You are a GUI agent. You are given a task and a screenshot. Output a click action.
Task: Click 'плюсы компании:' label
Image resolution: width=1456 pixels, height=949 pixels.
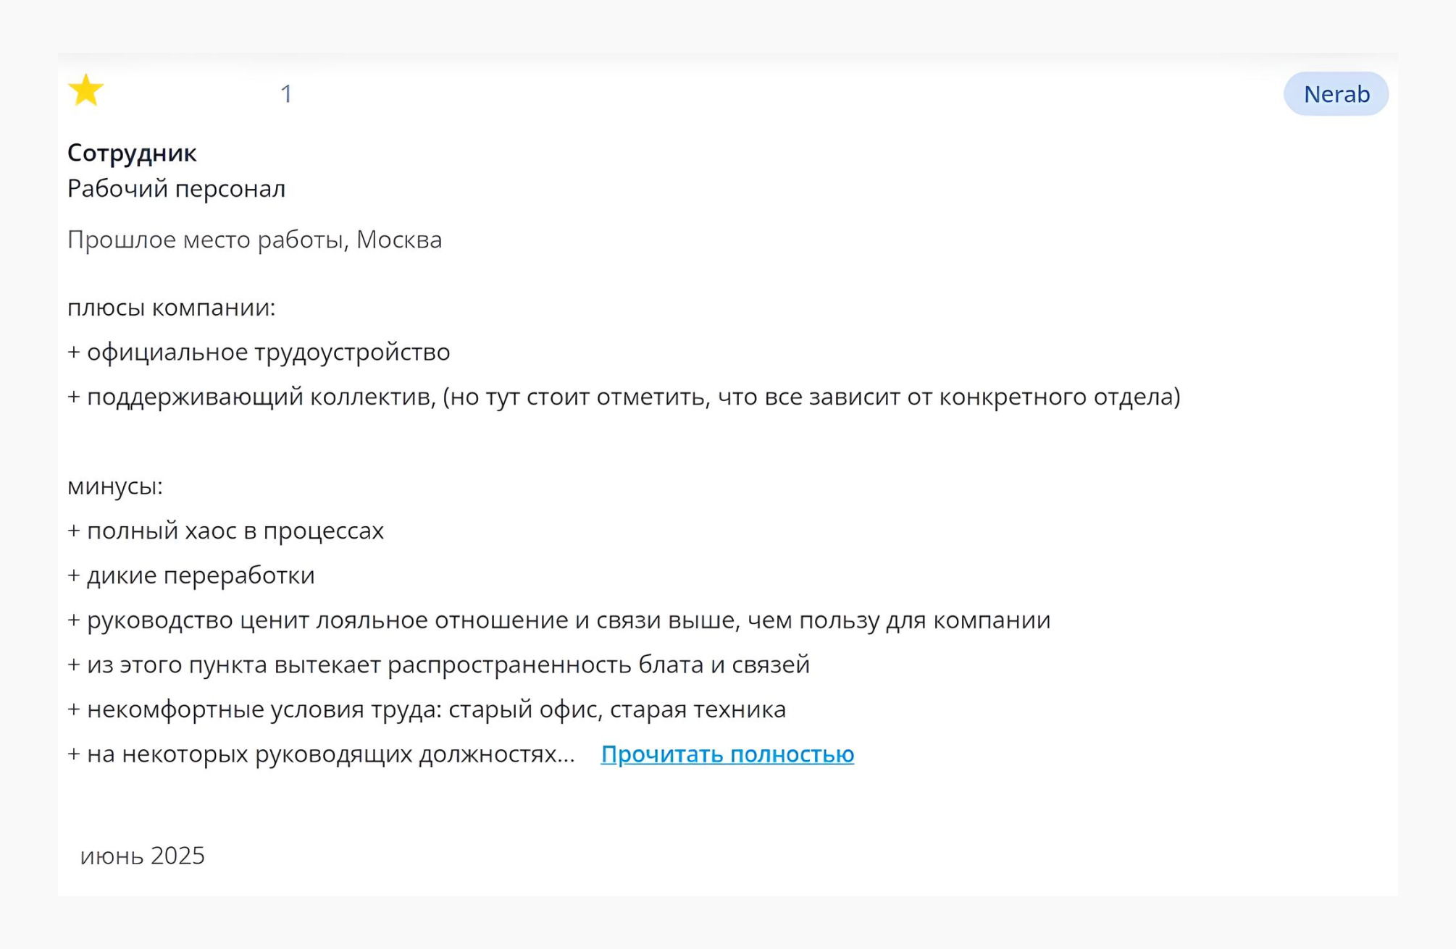tap(171, 308)
